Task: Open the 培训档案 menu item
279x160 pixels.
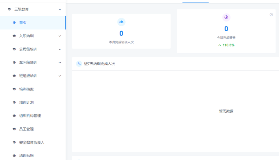Action: click(33, 89)
